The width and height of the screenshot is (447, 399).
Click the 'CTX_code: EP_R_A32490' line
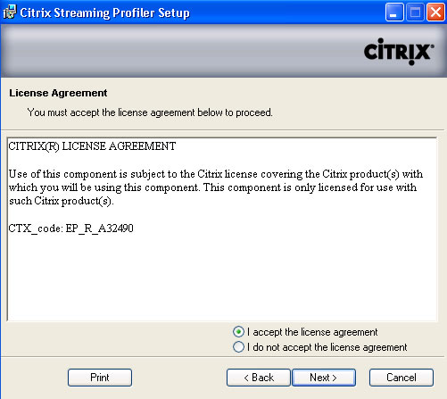coord(70,229)
